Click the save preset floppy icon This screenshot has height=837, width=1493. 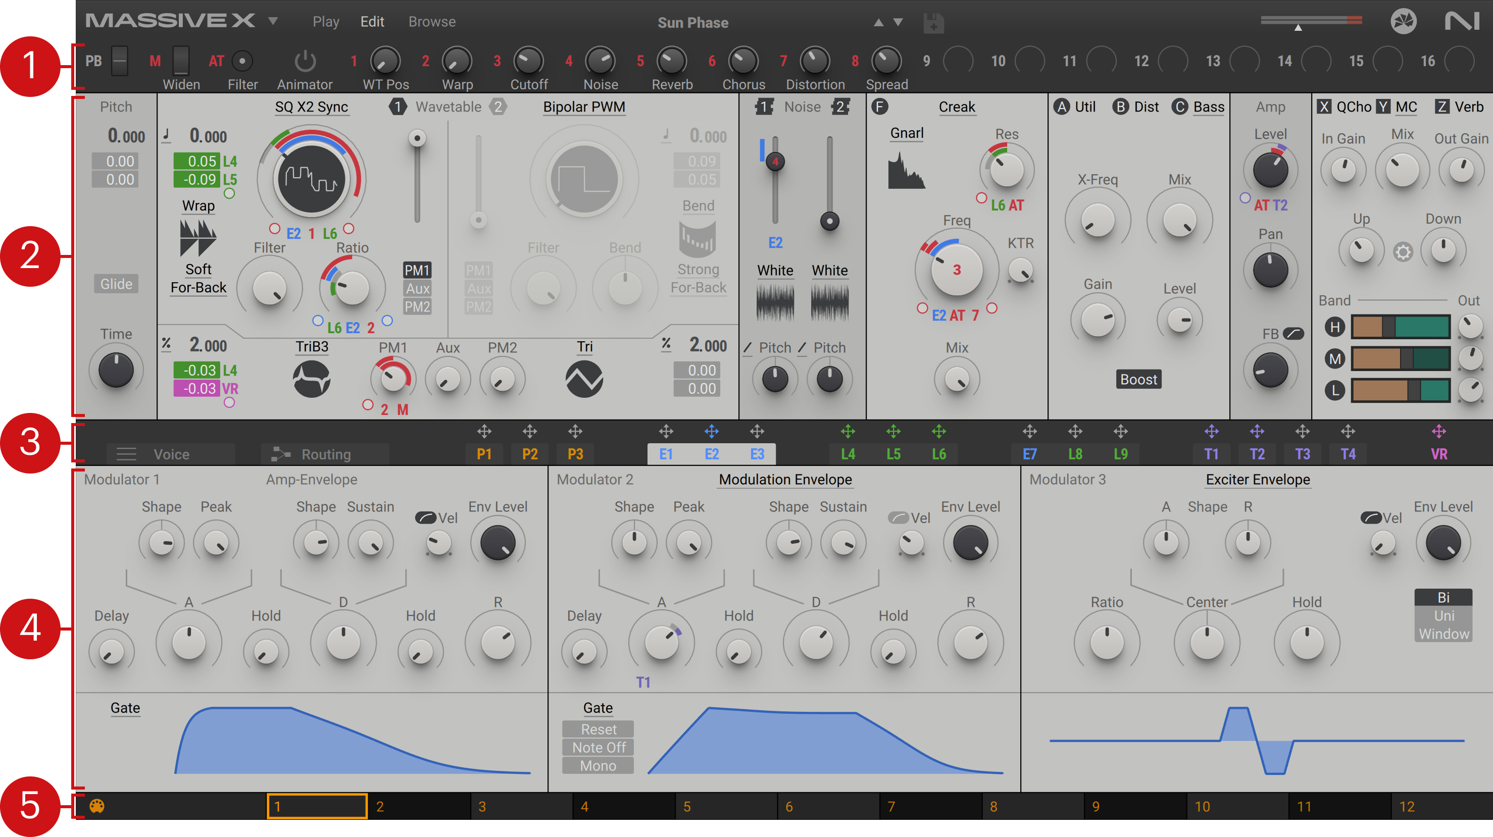click(933, 23)
